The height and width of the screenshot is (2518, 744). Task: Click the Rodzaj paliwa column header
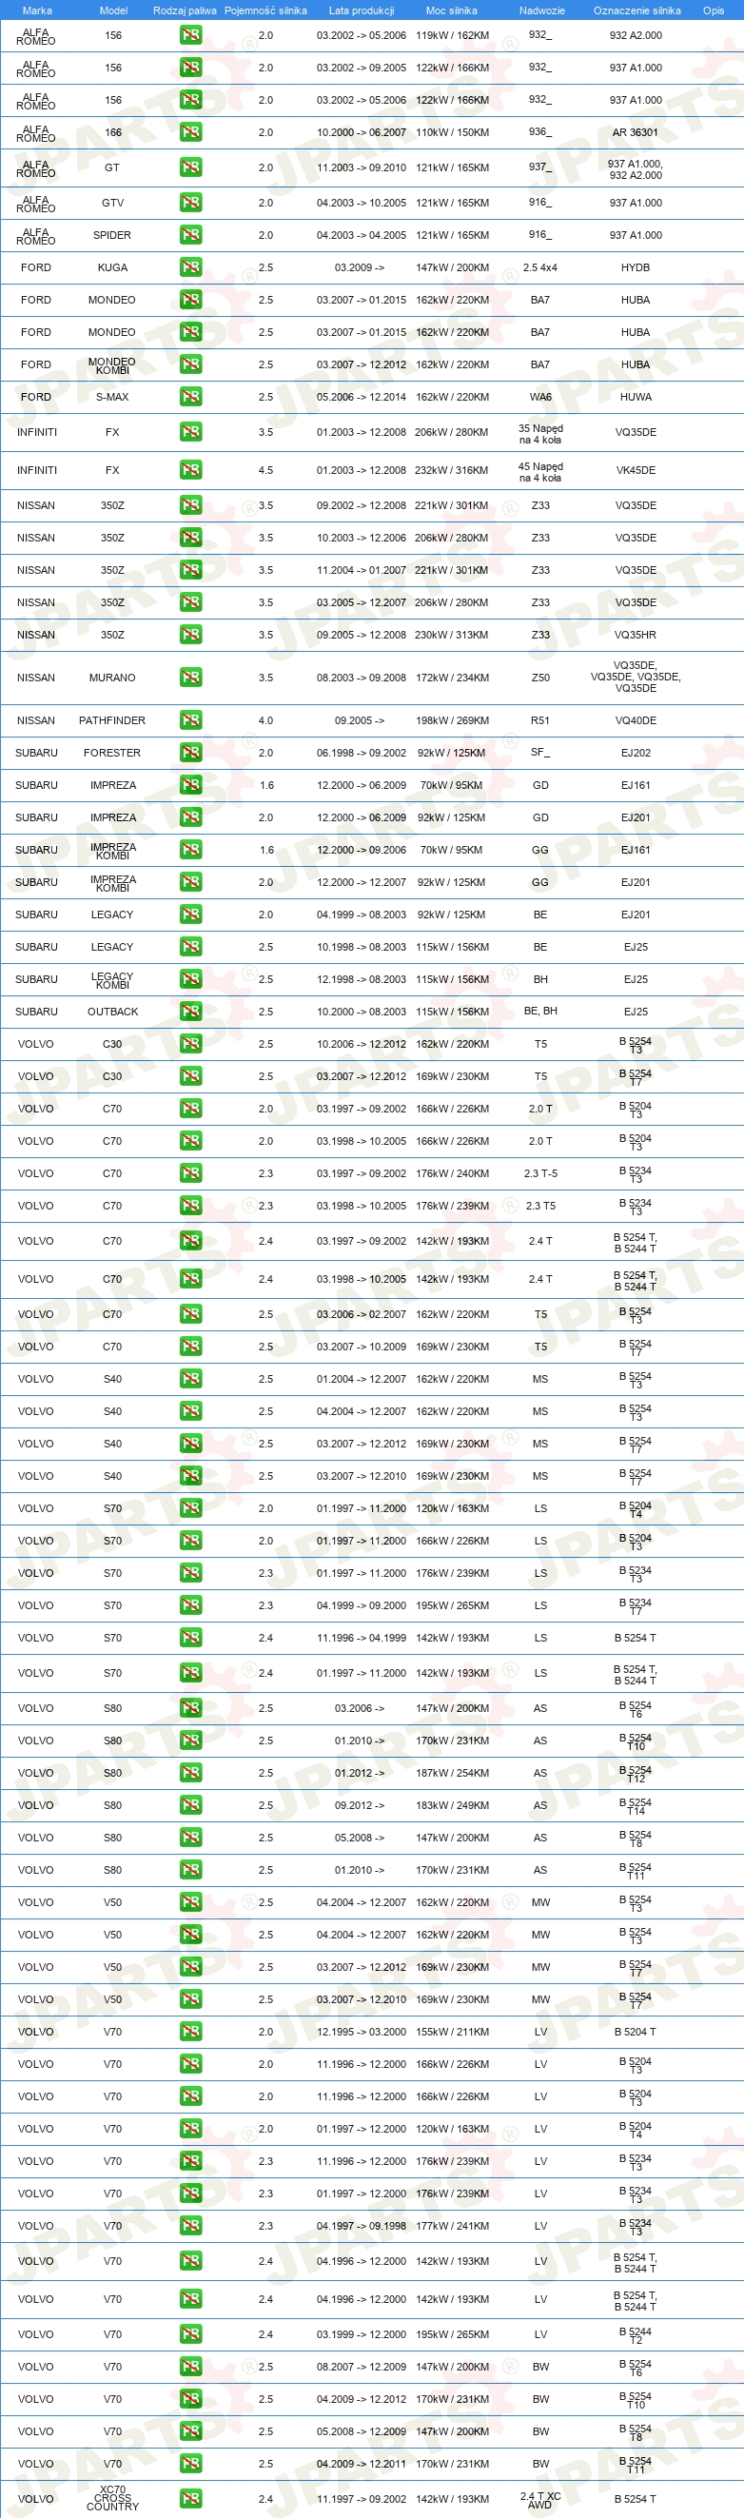185,10
